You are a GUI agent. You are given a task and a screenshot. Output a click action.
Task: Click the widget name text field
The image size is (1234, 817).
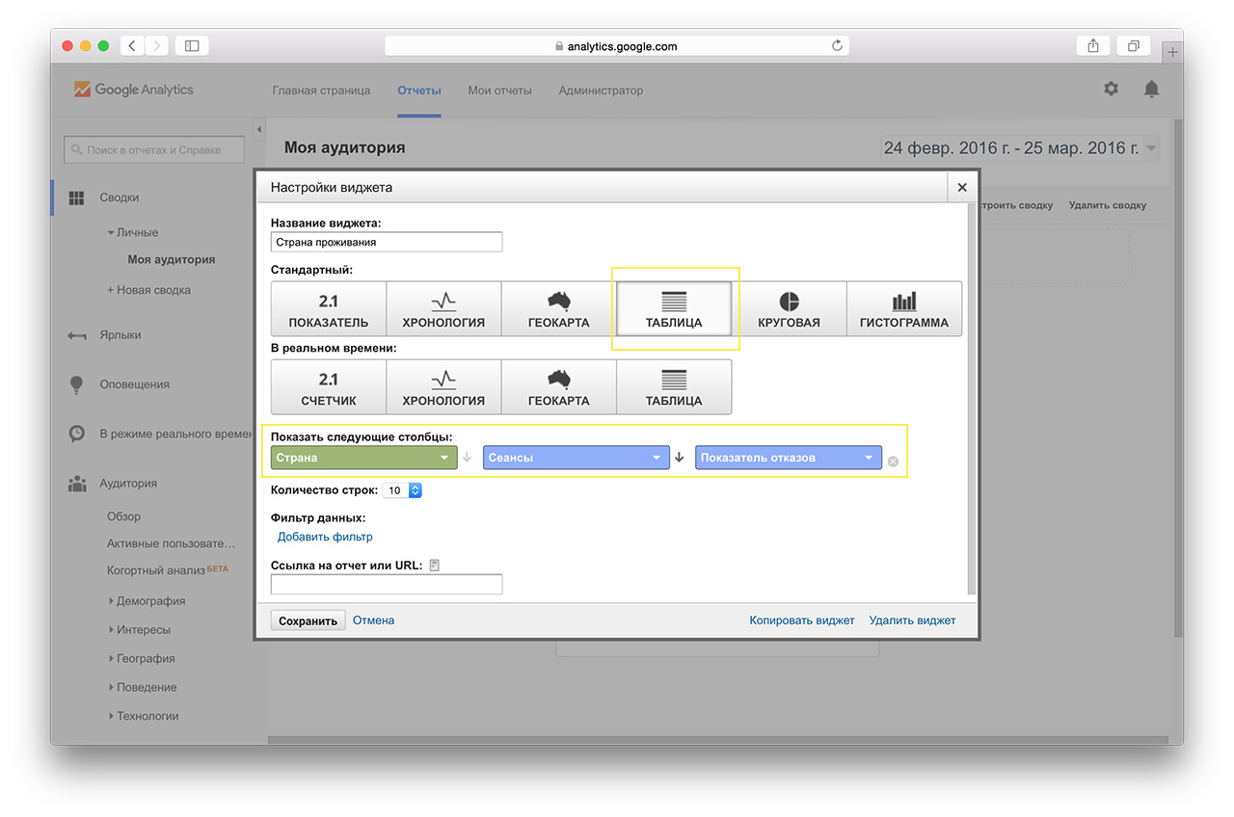point(387,243)
